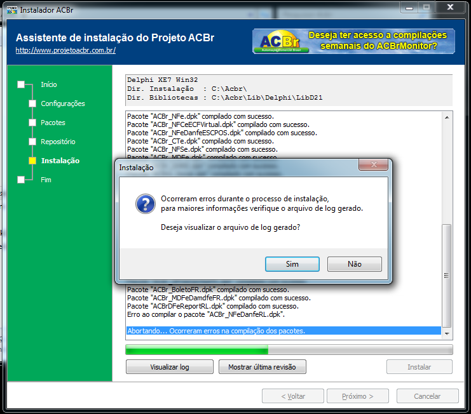Viewport: 471px width, 414px height.
Task: Select the ACBr_NFeDanfeESCPOS.dpk log line
Action: (222, 133)
